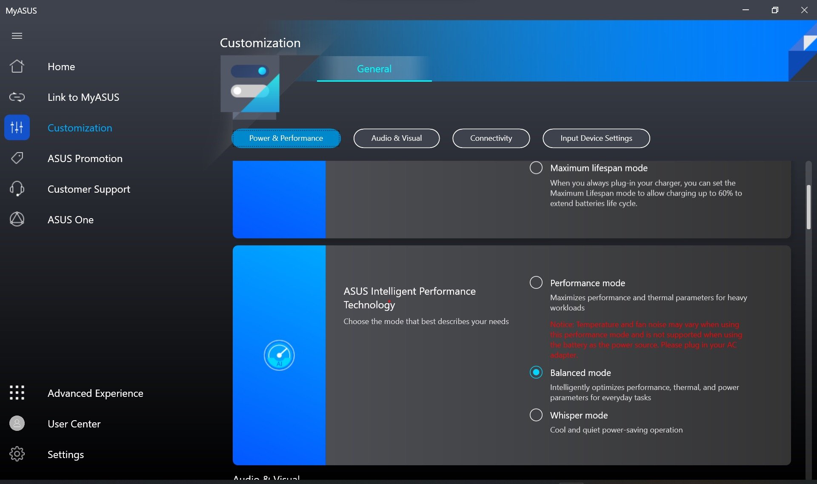Click the ASUS One triangle icon
817x484 pixels.
tap(17, 219)
